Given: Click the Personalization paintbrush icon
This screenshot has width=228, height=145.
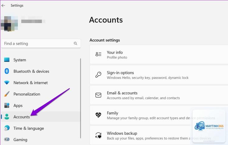Looking at the screenshot, I should pyautogui.click(x=7, y=94).
